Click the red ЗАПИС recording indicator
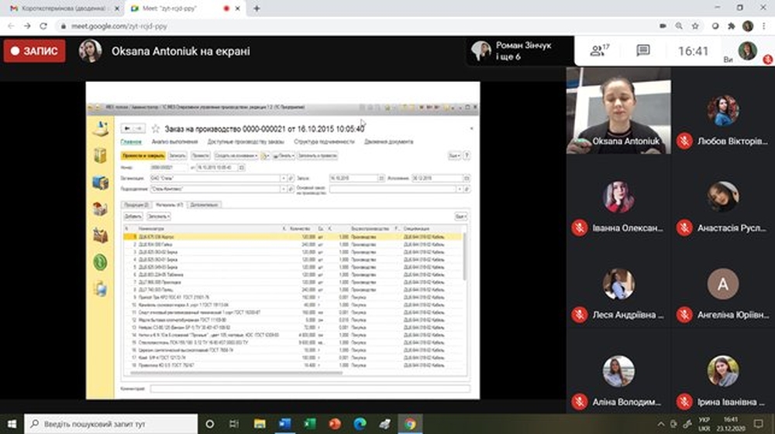This screenshot has width=775, height=434. 35,51
